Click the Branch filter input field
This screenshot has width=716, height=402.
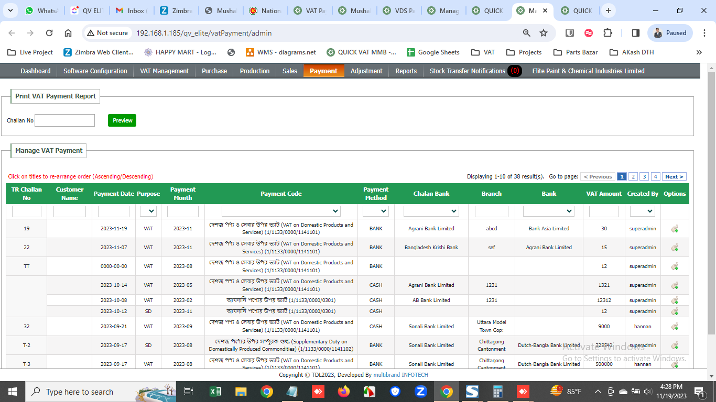(x=491, y=211)
